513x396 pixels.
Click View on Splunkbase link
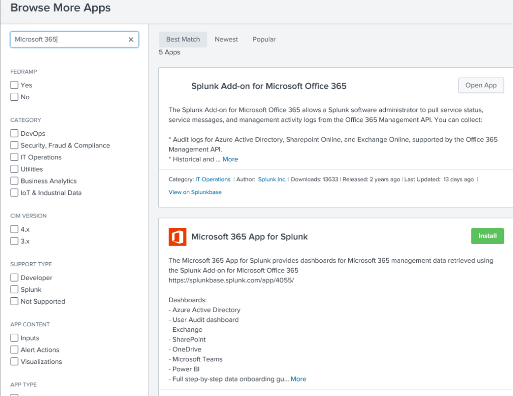tap(195, 192)
